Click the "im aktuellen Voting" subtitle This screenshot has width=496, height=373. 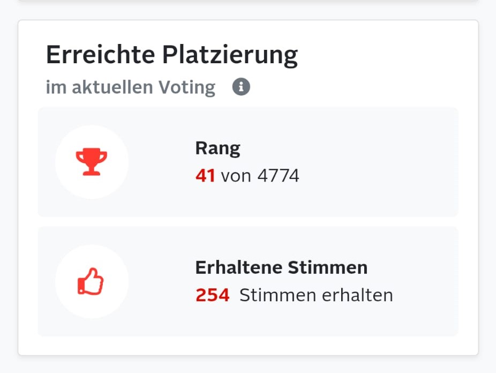pyautogui.click(x=131, y=87)
